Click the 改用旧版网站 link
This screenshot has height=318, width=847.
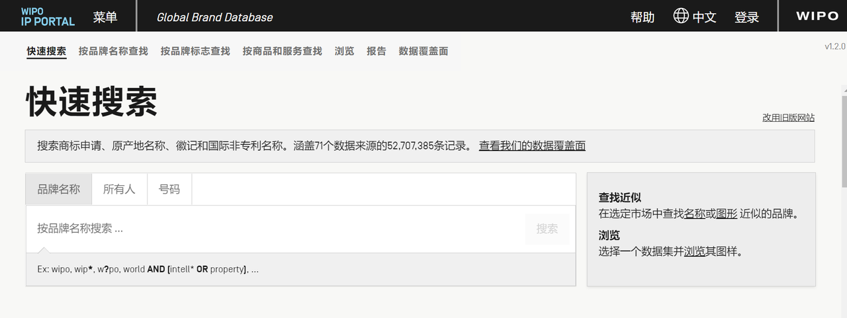pyautogui.click(x=788, y=118)
